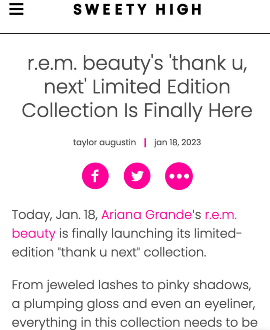Open the Ariana Grande link
Screen dimensions: 270x330
click(x=146, y=215)
